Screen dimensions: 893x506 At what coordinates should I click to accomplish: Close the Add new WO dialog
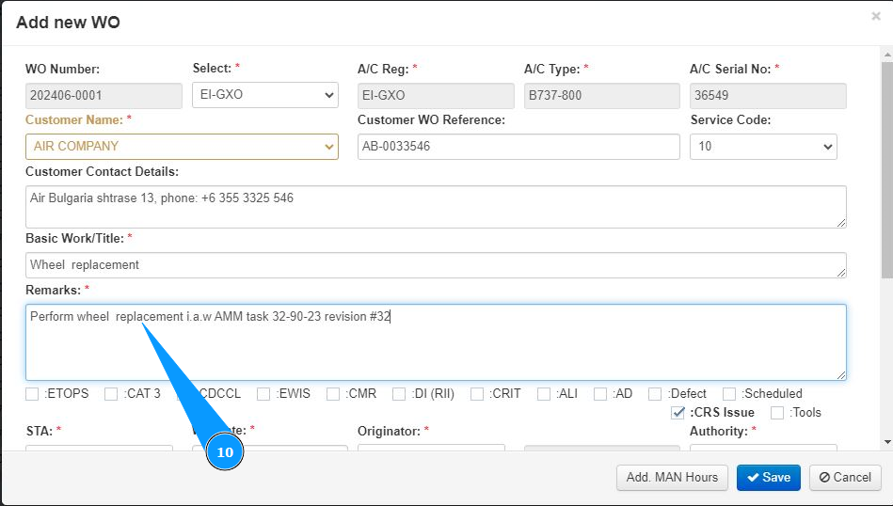click(x=876, y=16)
